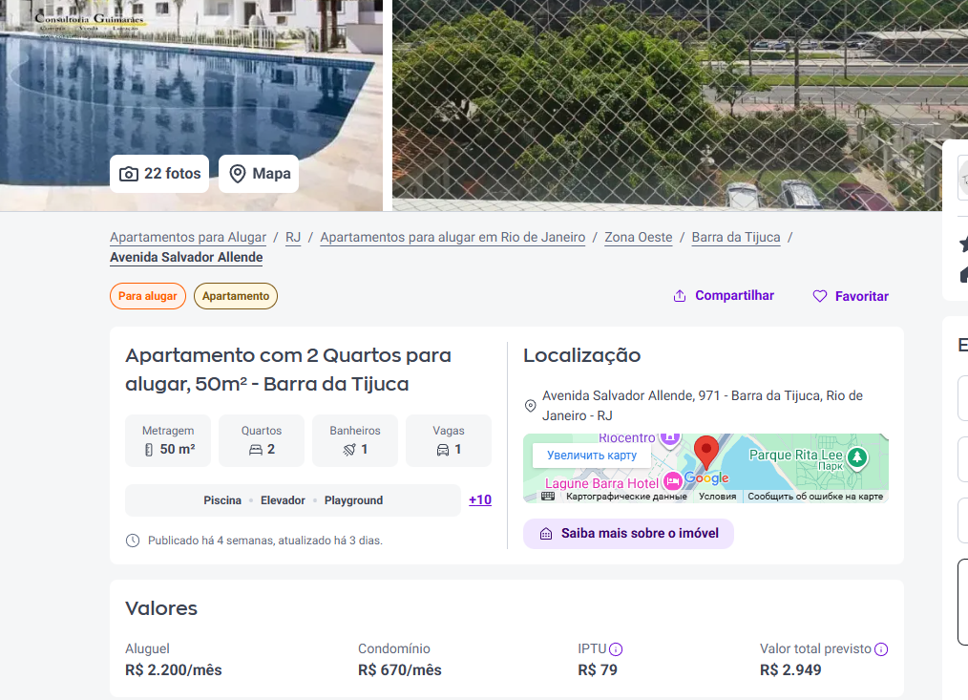Click the Lagune Barra Hotel map marker

click(673, 480)
